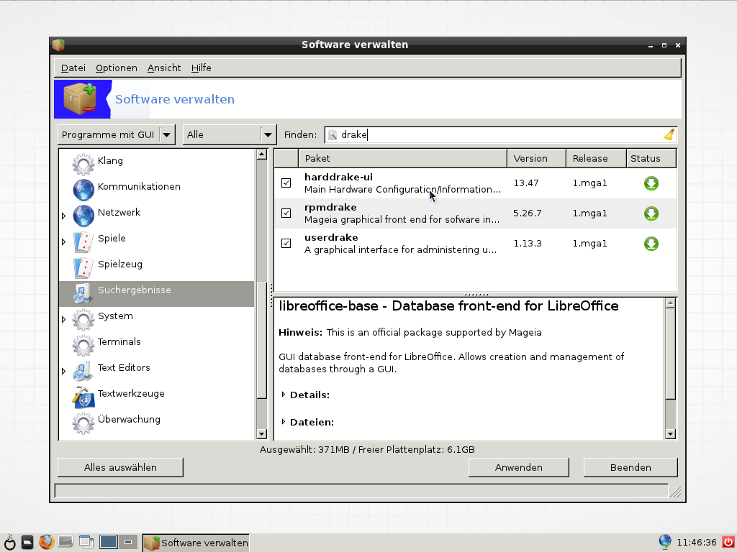Click the rpmdrake green download status icon
737x552 pixels.
coord(651,213)
